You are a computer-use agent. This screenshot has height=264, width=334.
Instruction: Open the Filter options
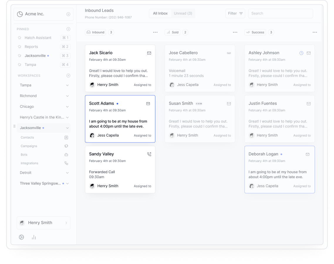point(235,13)
